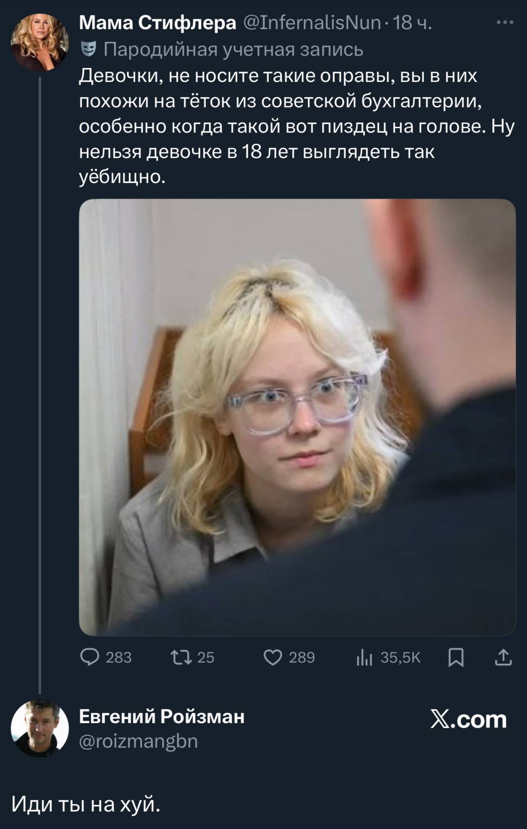Repost the tweet using the retweet icon
The height and width of the screenshot is (829, 527).
pos(181,657)
